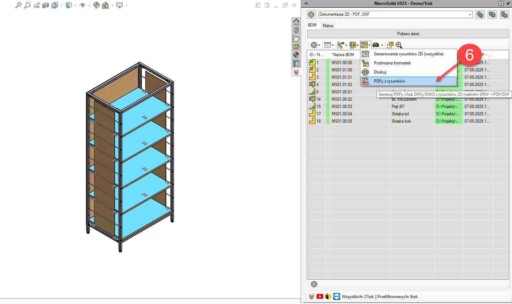This screenshot has width=512, height=304.
Task: Toggle the pin icon in MacroSolid title bar
Action: pyautogui.click(x=508, y=3)
